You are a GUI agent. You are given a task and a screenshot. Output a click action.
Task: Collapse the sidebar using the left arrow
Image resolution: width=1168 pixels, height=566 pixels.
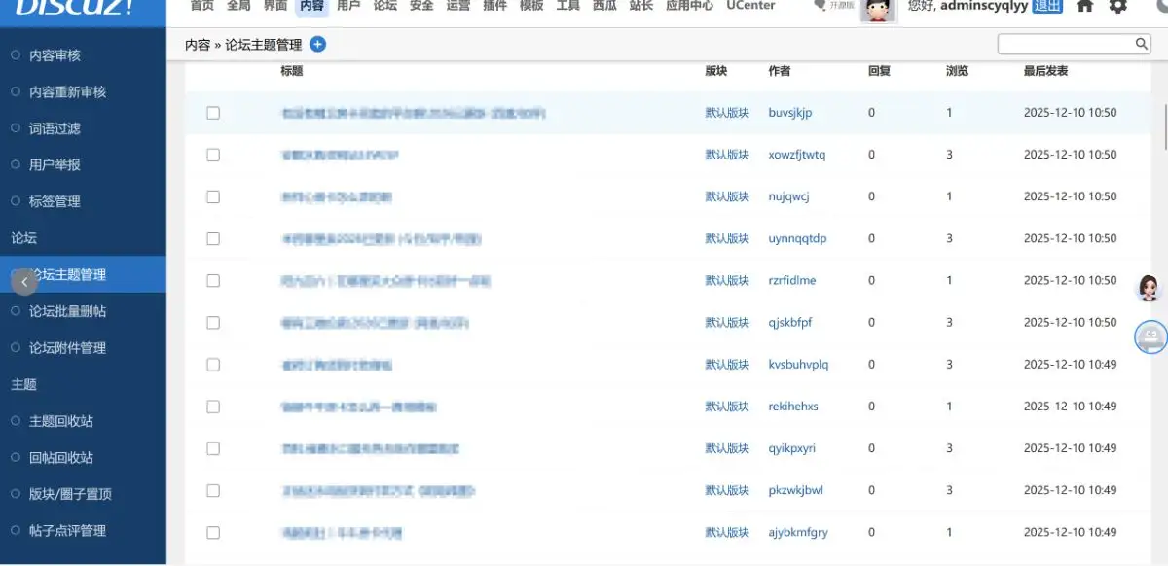click(x=23, y=281)
